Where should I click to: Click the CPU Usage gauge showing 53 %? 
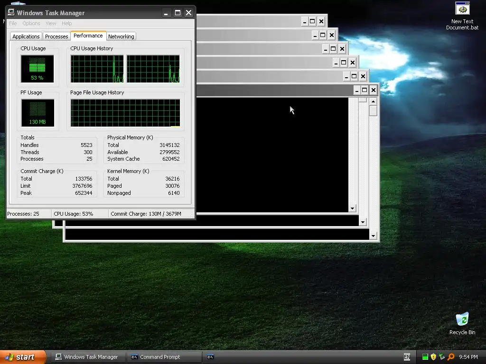37,69
